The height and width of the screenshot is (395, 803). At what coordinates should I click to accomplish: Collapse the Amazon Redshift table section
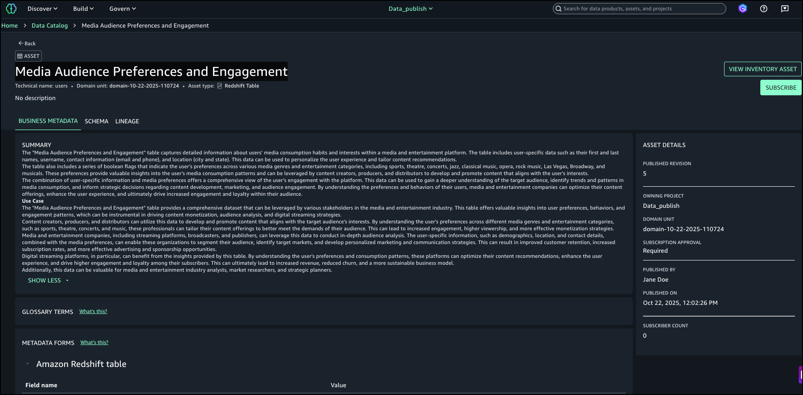point(28,364)
